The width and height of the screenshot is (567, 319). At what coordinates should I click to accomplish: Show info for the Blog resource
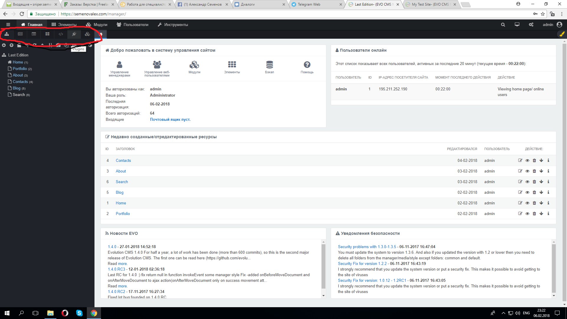tap(548, 192)
